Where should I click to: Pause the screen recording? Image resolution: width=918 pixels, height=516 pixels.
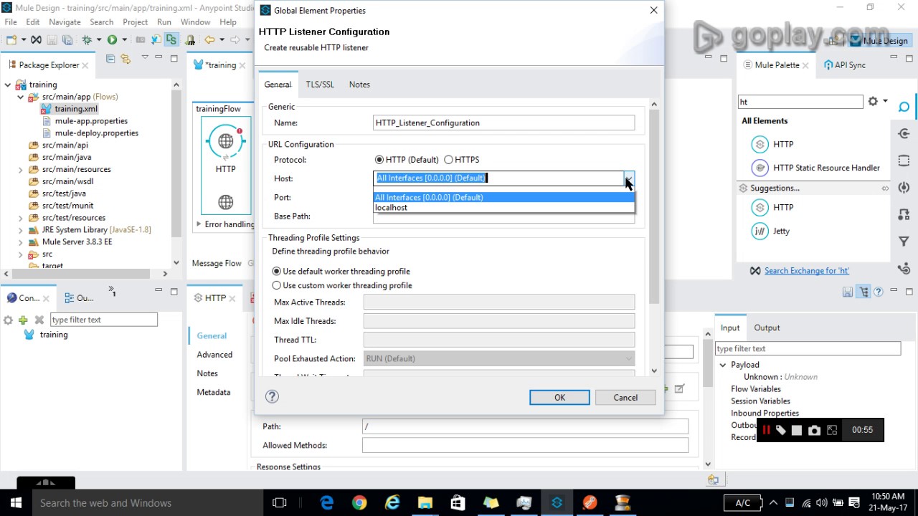[765, 430]
